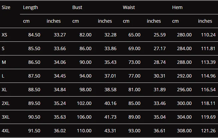The height and width of the screenshot is (138, 218).
Task: Click the 30.31 waist inches cell
Action: (159, 76)
